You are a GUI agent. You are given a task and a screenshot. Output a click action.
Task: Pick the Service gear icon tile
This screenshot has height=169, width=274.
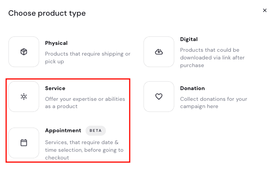tap(24, 97)
